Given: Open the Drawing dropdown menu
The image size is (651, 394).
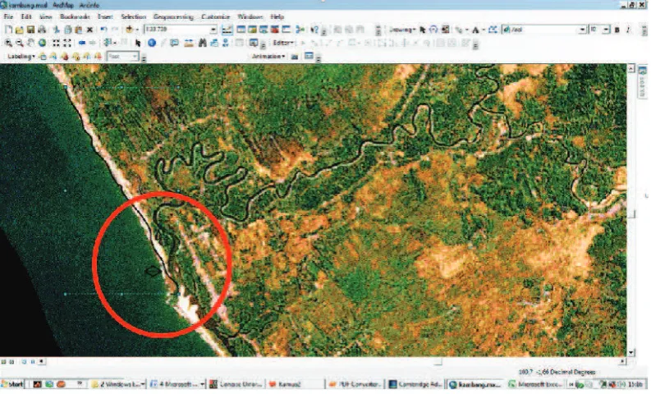Looking at the screenshot, I should [x=402, y=30].
